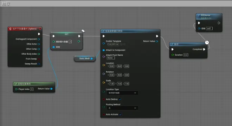232x126 pixels.
Task: Click the Attach Point Name None field
Action: [111, 58]
